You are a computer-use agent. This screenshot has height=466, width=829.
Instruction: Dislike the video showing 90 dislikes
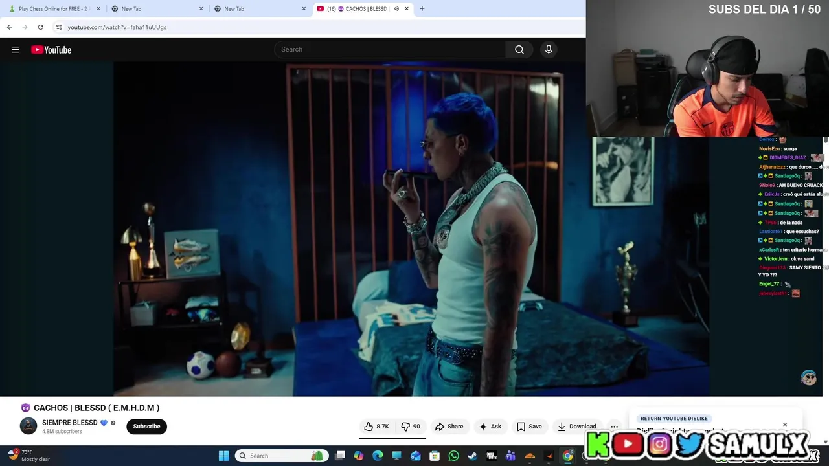pos(411,427)
